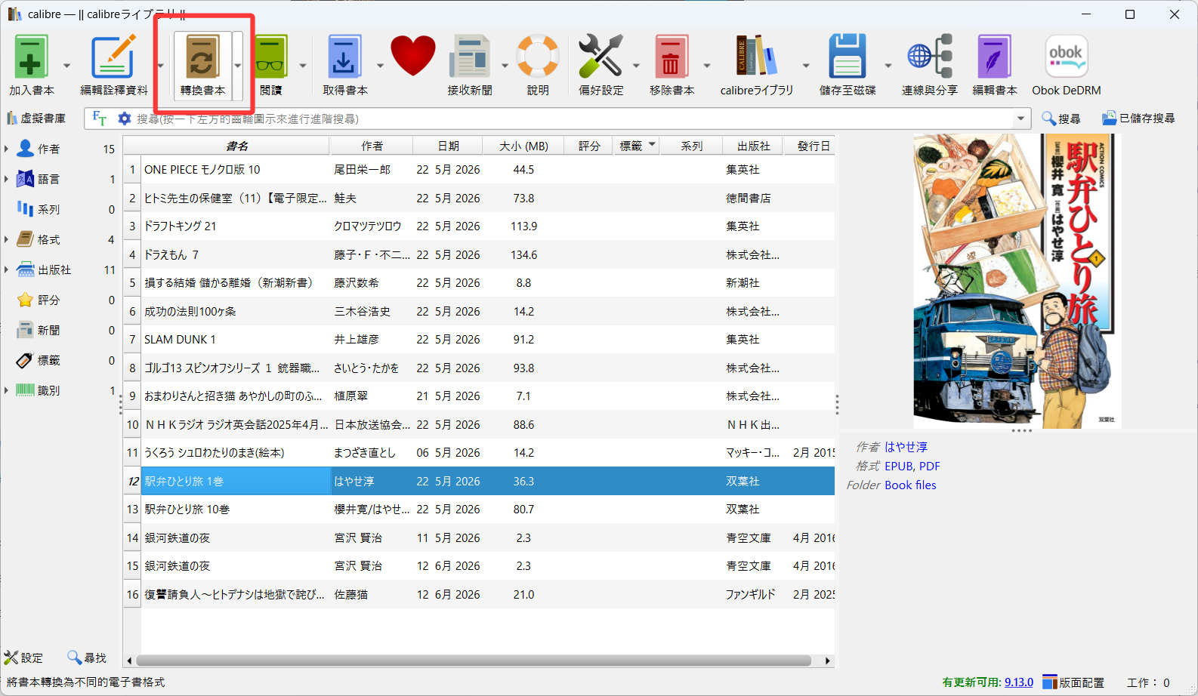Expand the 識別 identifiers category
This screenshot has height=696, width=1198.
(x=6, y=390)
